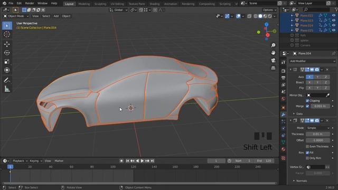Open the timeline Marker menu
The width and height of the screenshot is (338, 190).
tap(59, 161)
